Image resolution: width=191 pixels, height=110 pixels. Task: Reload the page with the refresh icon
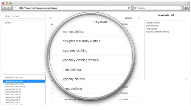(129, 8)
